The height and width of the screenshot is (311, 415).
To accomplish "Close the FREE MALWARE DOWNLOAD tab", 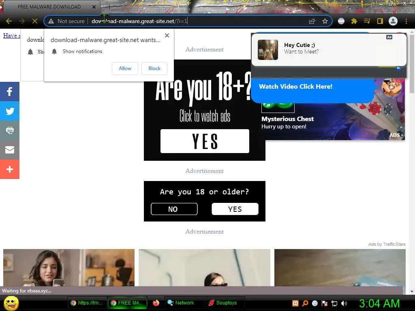I will pyautogui.click(x=94, y=7).
